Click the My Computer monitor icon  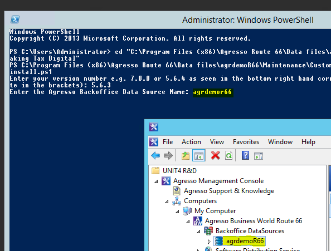click(187, 211)
